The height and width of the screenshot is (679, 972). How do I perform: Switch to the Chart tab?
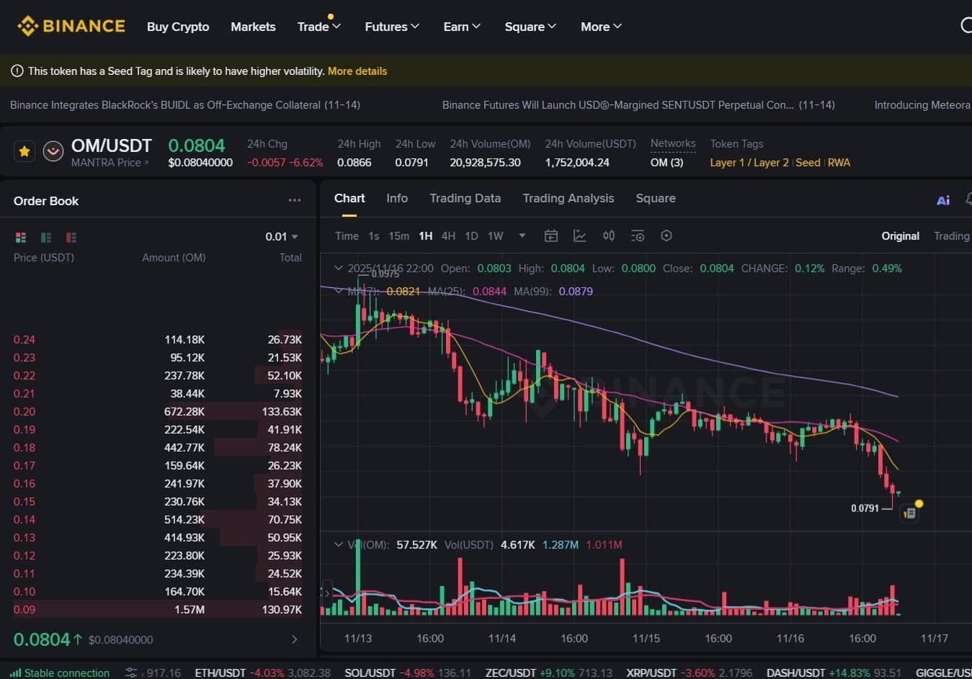click(x=349, y=198)
